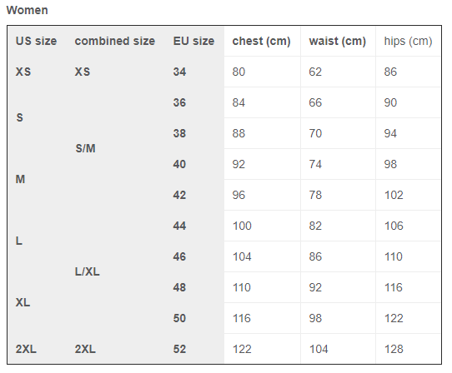Click EU size 34 cell
This screenshot has height=373, width=452.
[179, 72]
